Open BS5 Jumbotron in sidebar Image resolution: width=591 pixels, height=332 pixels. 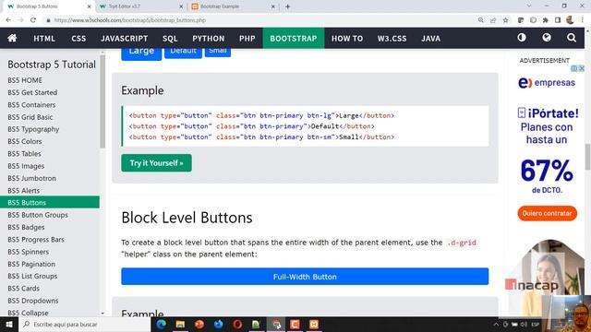pyautogui.click(x=31, y=178)
